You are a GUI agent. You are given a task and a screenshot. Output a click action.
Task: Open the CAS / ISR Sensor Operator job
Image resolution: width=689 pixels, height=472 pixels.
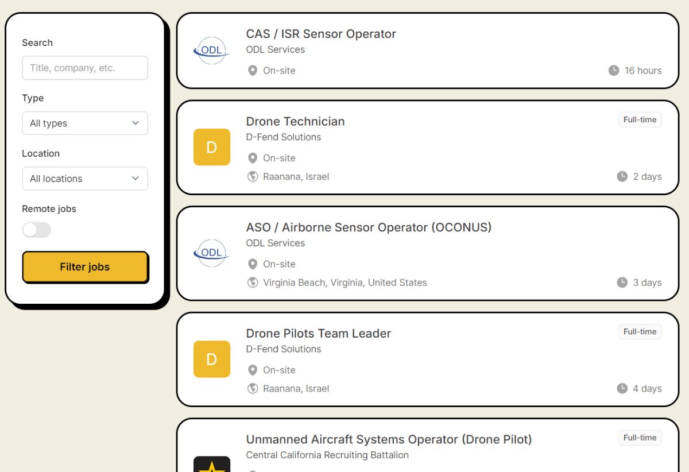coord(321,34)
